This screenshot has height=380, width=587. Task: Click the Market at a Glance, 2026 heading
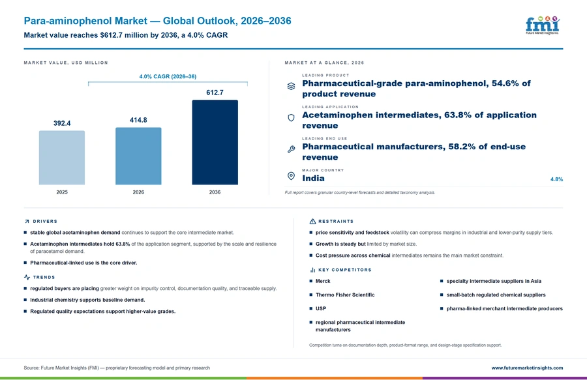tap(324, 63)
